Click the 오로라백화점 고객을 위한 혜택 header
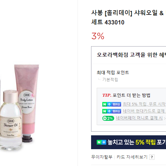This screenshot has width=166, height=166. tap(131, 55)
